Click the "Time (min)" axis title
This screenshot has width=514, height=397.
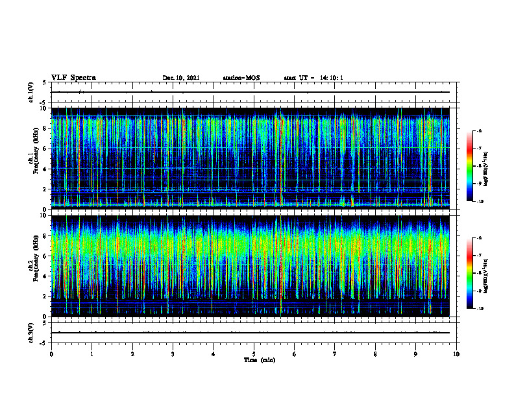point(260,360)
